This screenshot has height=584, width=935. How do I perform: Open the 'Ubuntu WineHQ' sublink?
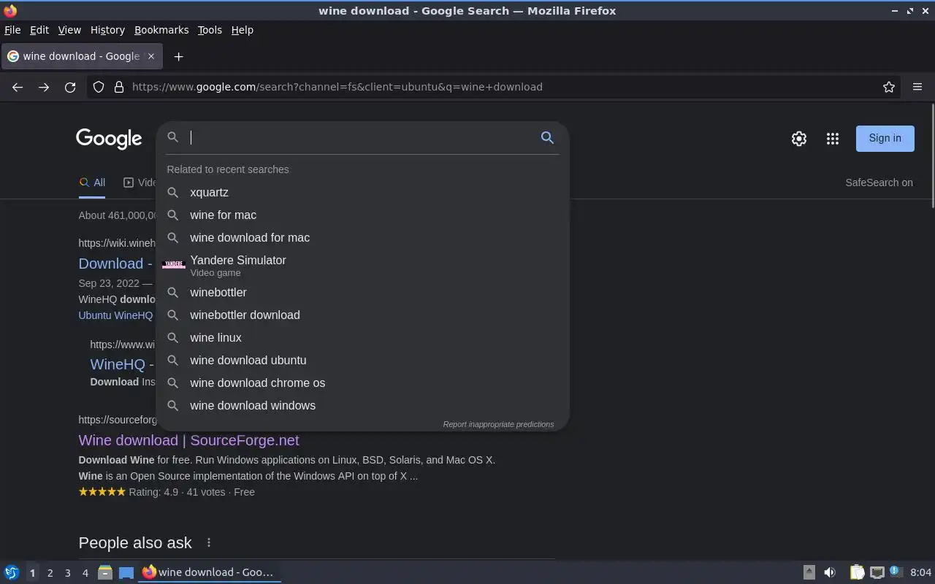coord(115,315)
